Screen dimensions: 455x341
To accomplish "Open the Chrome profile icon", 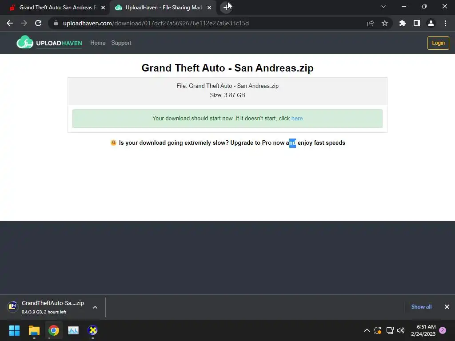I will coord(431,23).
